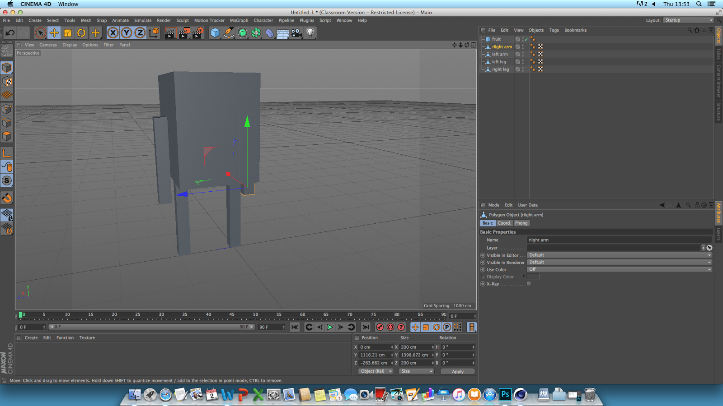Click the Undo arrow icon
This screenshot has width=723, height=406.
point(10,32)
